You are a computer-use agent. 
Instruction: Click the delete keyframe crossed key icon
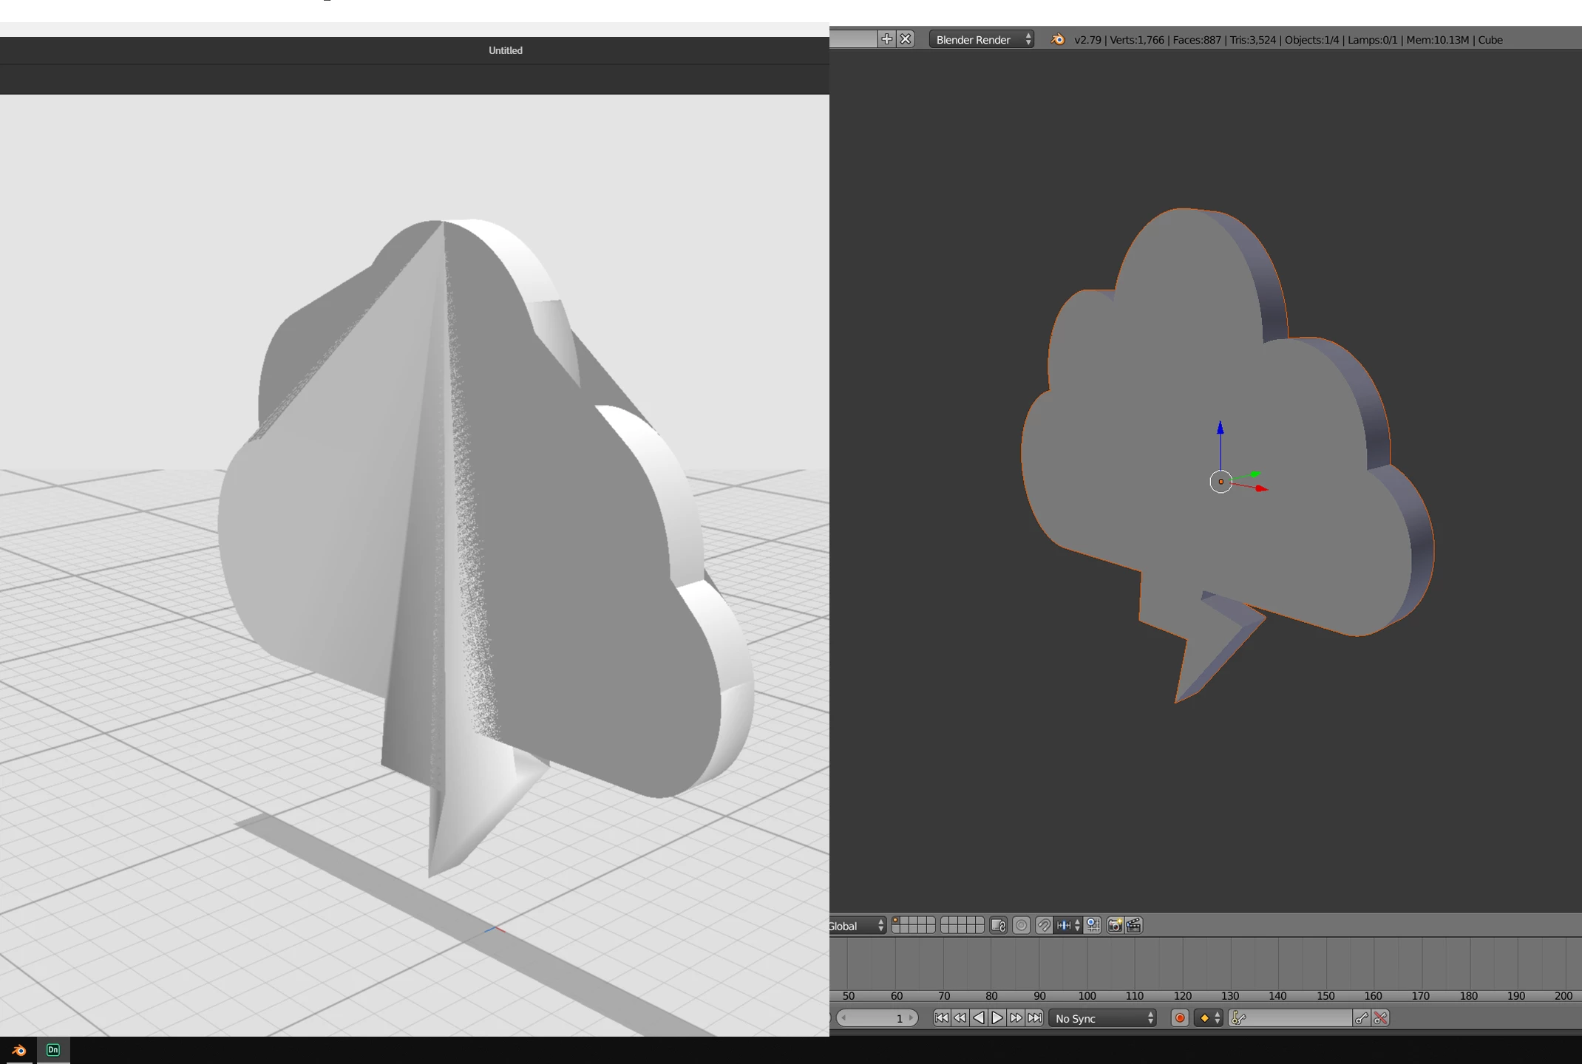pos(1380,1018)
